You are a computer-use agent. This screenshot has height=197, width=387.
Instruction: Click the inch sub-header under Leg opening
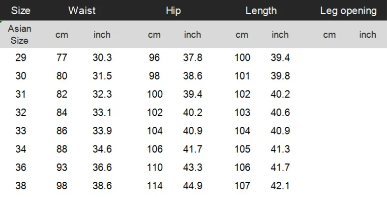pos(367,34)
